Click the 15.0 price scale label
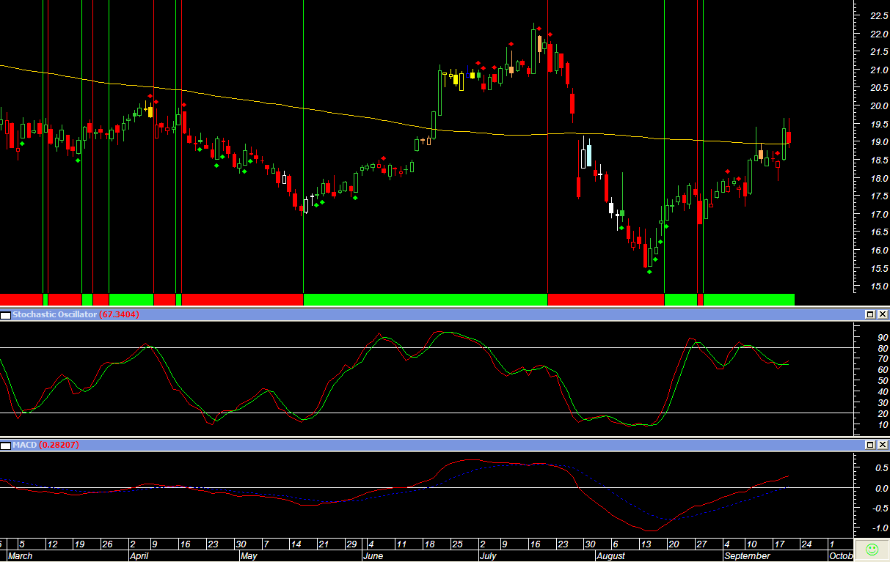The image size is (890, 562). point(879,286)
